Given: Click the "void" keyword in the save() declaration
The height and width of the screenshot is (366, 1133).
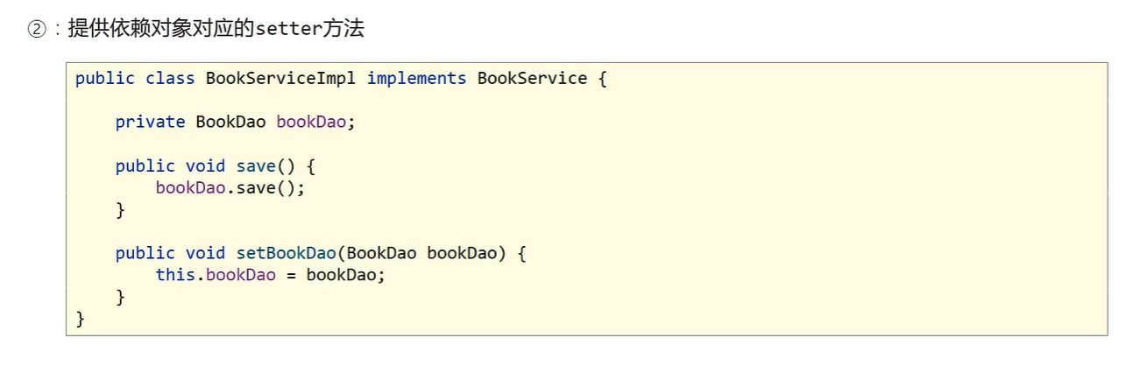Looking at the screenshot, I should coord(205,165).
